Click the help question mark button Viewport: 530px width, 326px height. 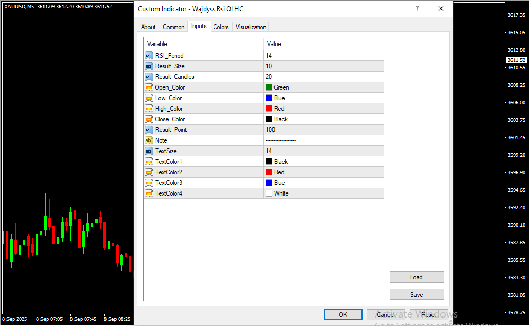[x=417, y=9]
